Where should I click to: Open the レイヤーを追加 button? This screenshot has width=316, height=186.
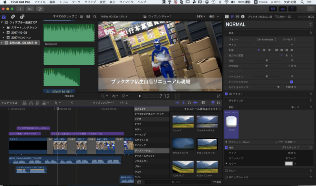pos(285,142)
